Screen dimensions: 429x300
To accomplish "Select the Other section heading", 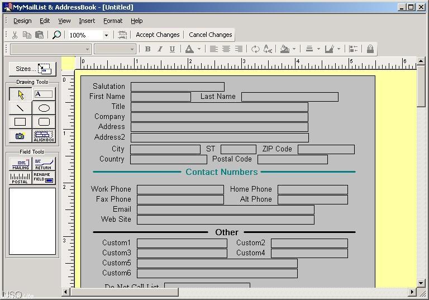I will pos(227,232).
